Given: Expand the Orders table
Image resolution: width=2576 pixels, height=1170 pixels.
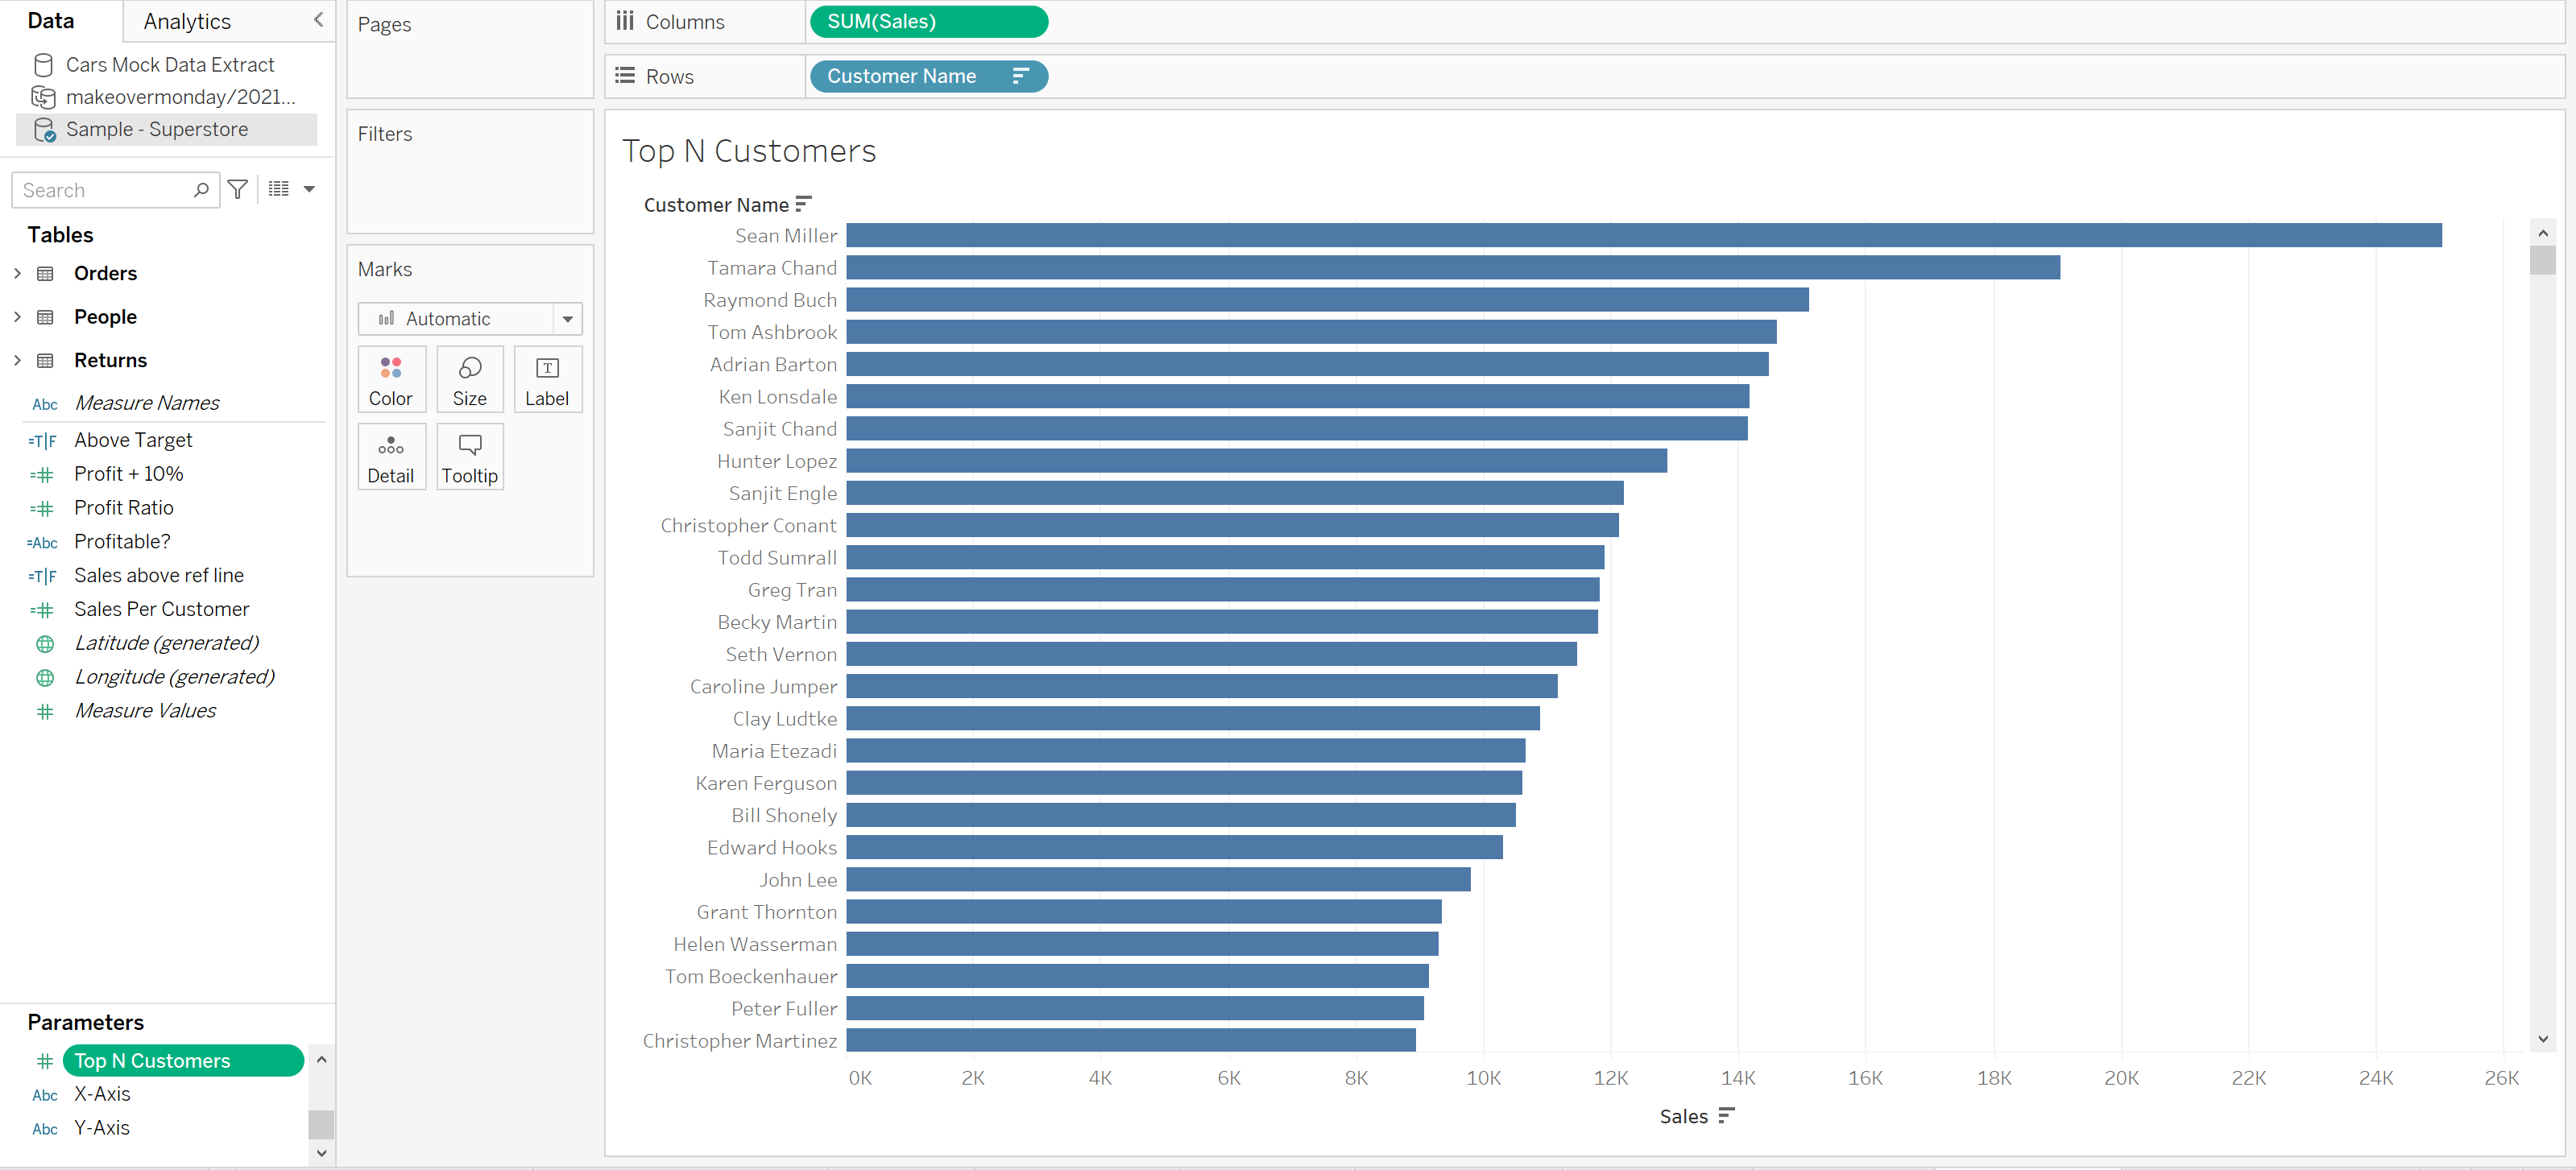Looking at the screenshot, I should click(17, 273).
